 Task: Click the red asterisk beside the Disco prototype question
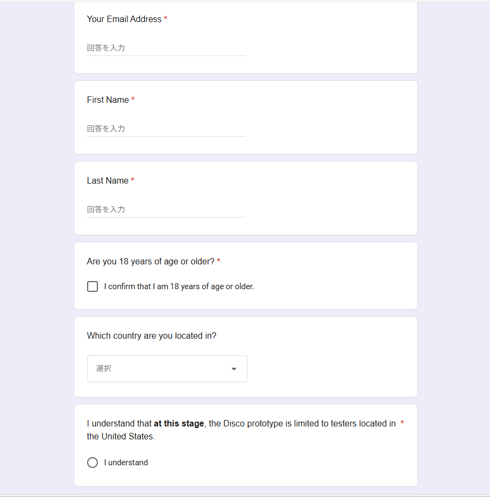click(x=402, y=423)
